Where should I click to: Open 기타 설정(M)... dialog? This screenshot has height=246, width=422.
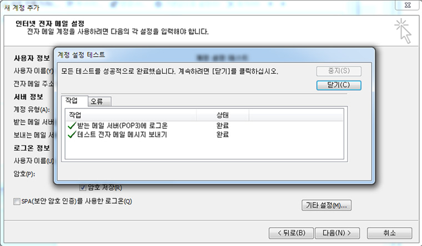point(326,205)
